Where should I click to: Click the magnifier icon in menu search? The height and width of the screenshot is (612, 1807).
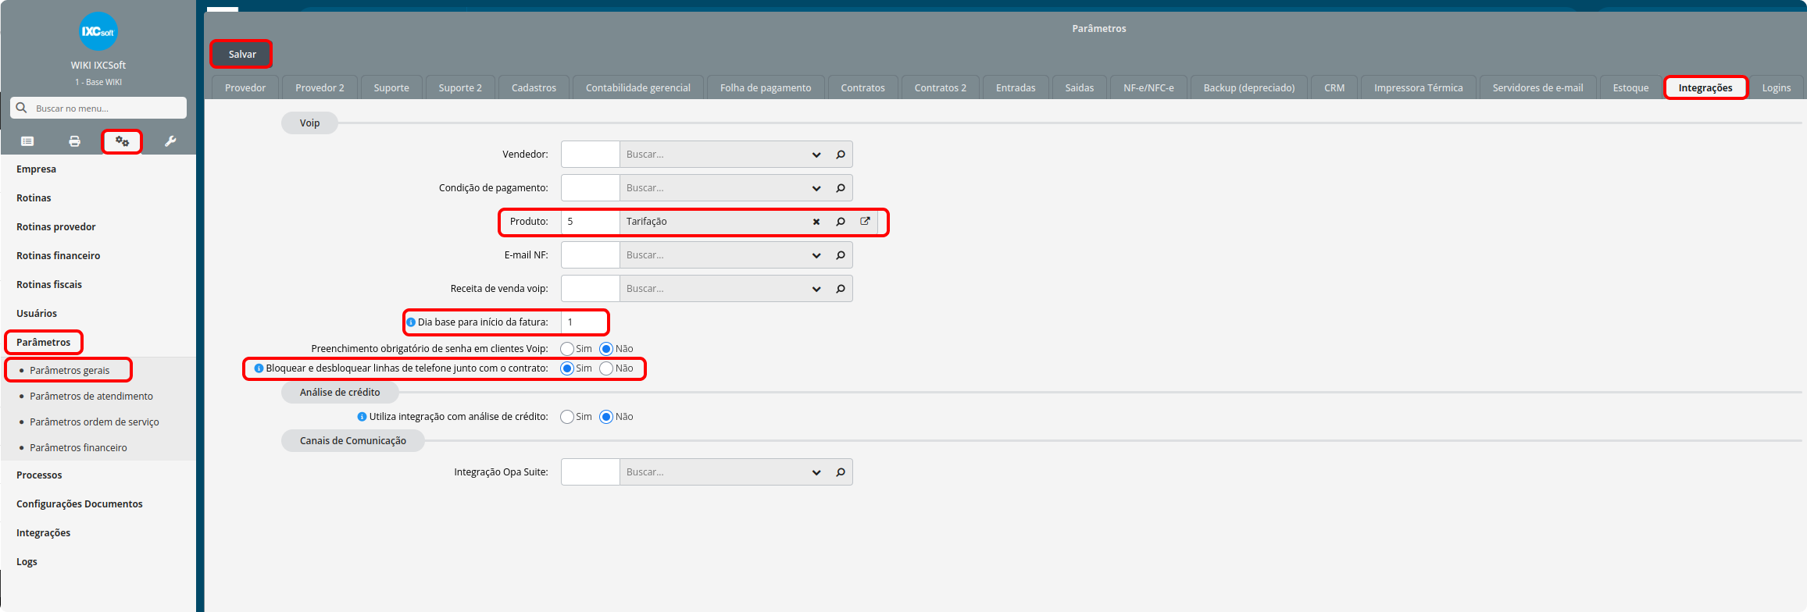22,108
